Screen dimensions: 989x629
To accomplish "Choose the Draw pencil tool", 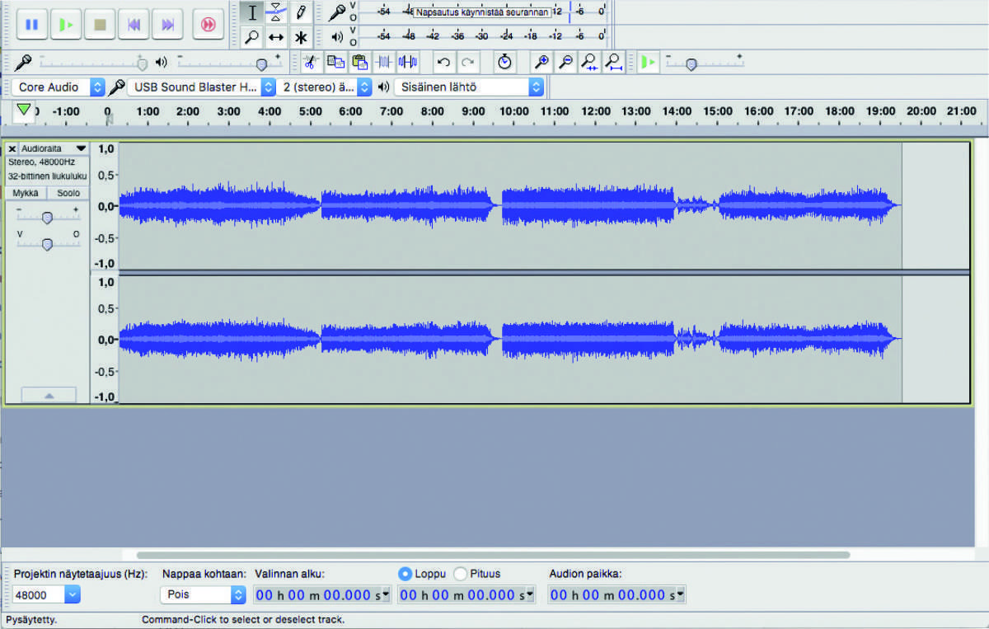I will point(301,12).
